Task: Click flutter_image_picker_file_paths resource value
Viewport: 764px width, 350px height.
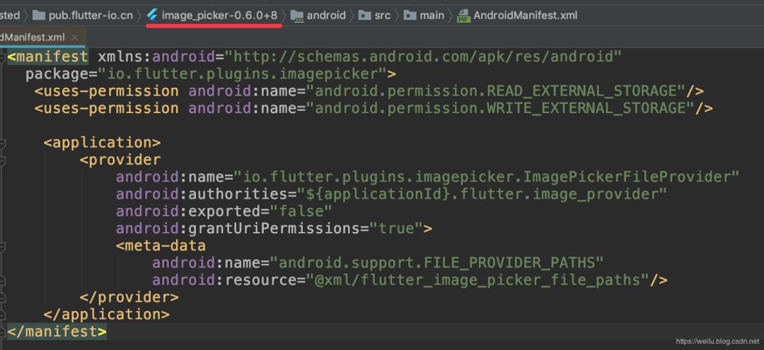Action: click(477, 280)
